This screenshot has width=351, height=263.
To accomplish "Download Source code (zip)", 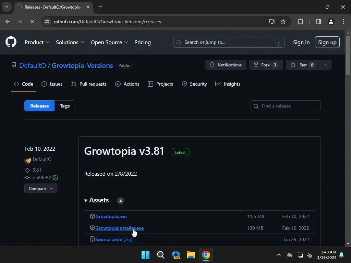I will [x=114, y=239].
